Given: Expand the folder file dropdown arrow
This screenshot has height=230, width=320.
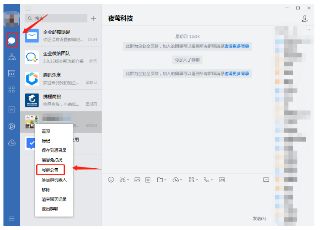Looking at the screenshot, I should click(165, 180).
